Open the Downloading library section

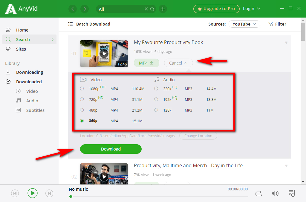29,72
